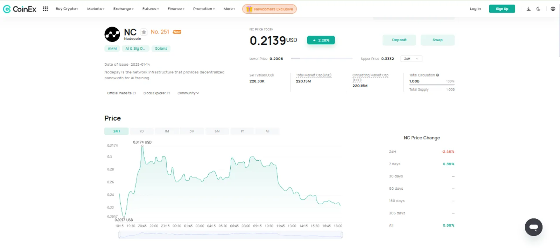This screenshot has width=560, height=248.
Task: Click the 24H -2.46% price change value
Action: click(x=448, y=152)
